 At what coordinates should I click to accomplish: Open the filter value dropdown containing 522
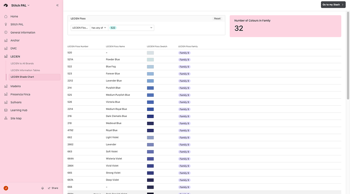[131, 28]
